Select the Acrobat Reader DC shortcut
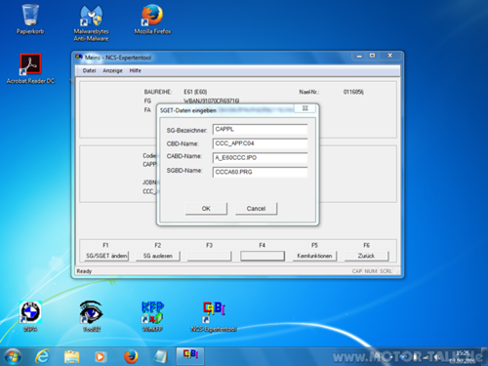Screen dimensions: 488x366 (30, 68)
